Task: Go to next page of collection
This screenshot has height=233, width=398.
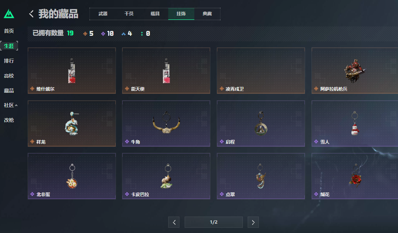Action: click(x=253, y=222)
